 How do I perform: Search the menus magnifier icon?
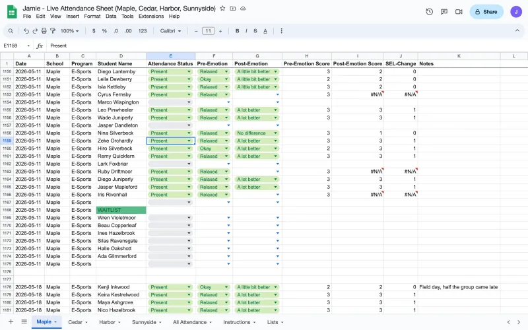pyautogui.click(x=11, y=31)
